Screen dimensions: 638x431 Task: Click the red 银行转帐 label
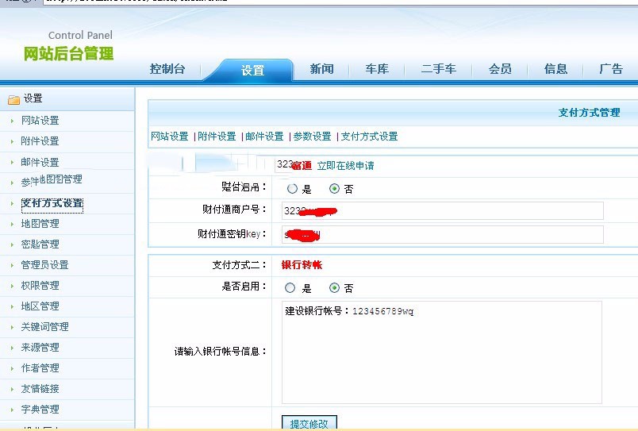pyautogui.click(x=302, y=265)
